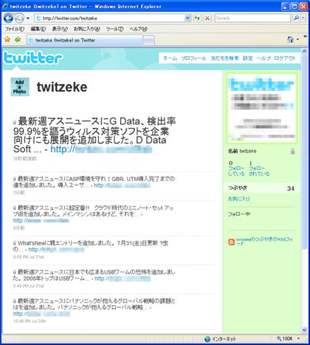
Task: Click the Add to Favorites star-plus icon
Action: pos(17,40)
